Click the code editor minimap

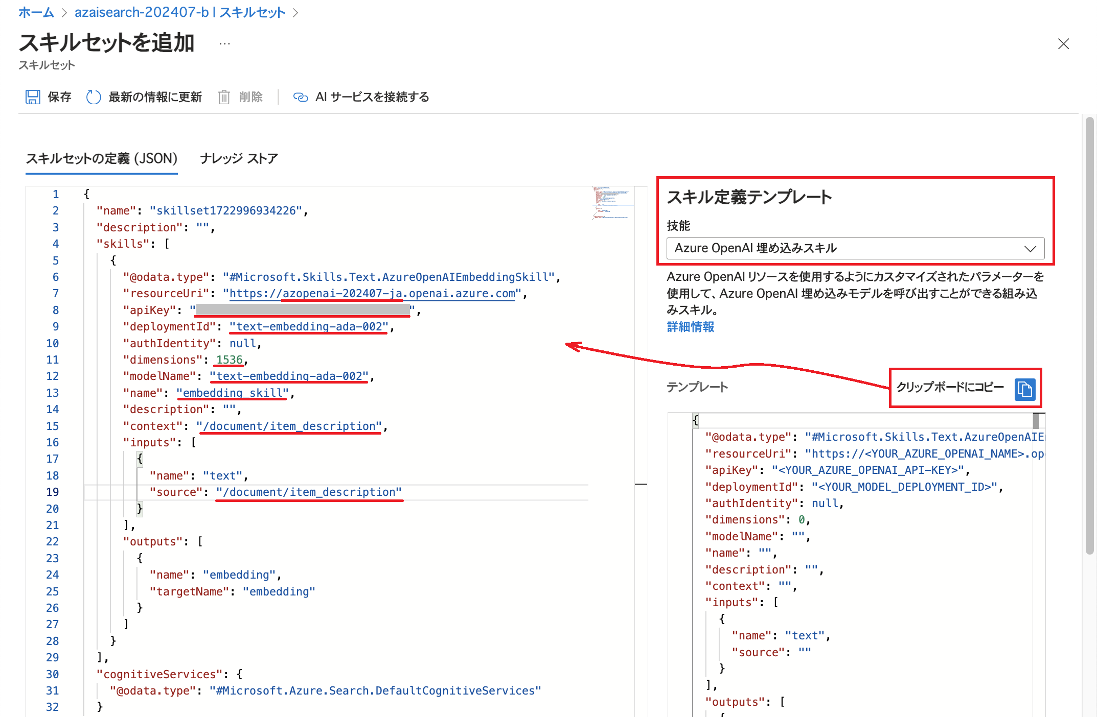pyautogui.click(x=612, y=203)
